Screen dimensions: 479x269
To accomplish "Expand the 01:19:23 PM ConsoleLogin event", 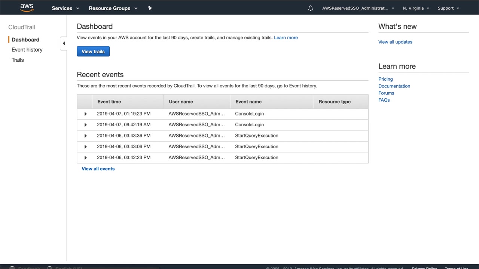I will pyautogui.click(x=85, y=114).
